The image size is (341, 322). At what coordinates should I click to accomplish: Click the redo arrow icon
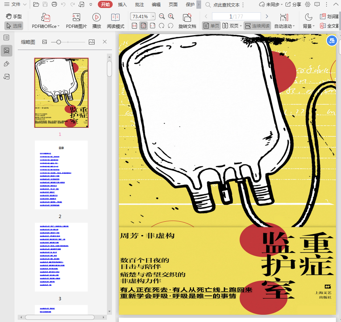[x=72, y=4]
